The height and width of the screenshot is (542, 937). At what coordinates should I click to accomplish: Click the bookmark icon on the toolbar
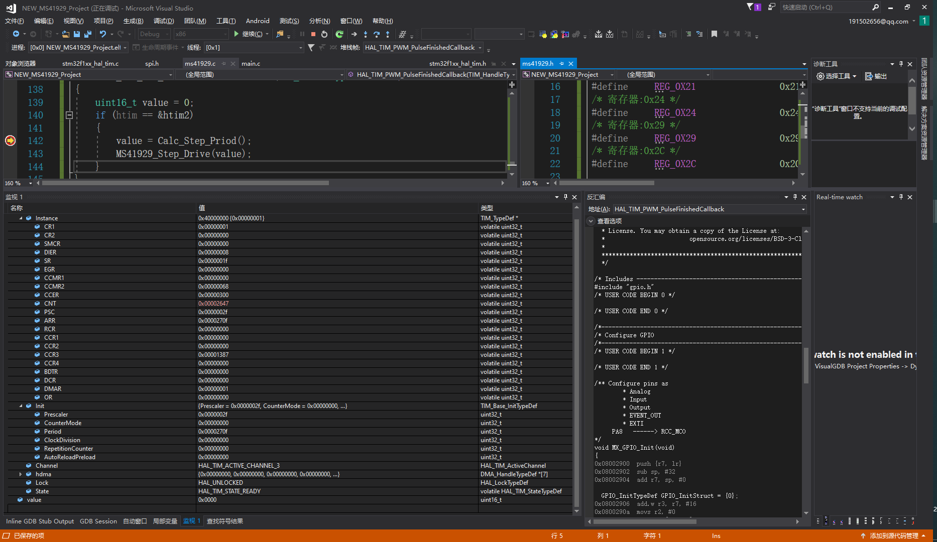715,34
